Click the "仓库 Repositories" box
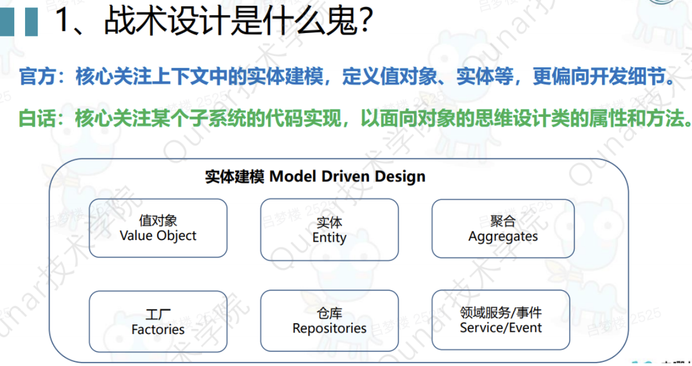Screen dimensions: 692x366 [x=329, y=320]
